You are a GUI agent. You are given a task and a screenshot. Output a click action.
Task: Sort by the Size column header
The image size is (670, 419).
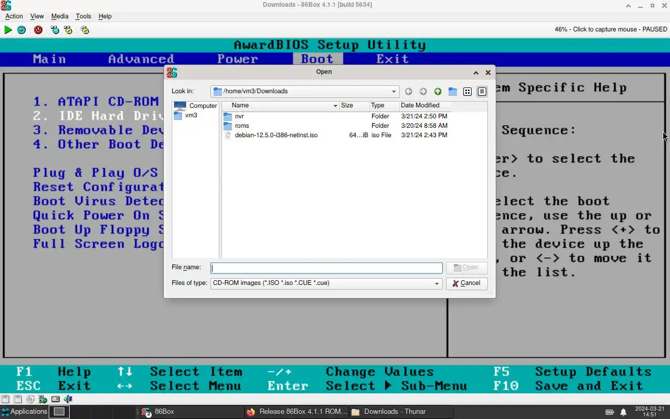tap(354, 106)
